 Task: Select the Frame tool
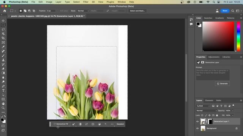(x=3, y=42)
